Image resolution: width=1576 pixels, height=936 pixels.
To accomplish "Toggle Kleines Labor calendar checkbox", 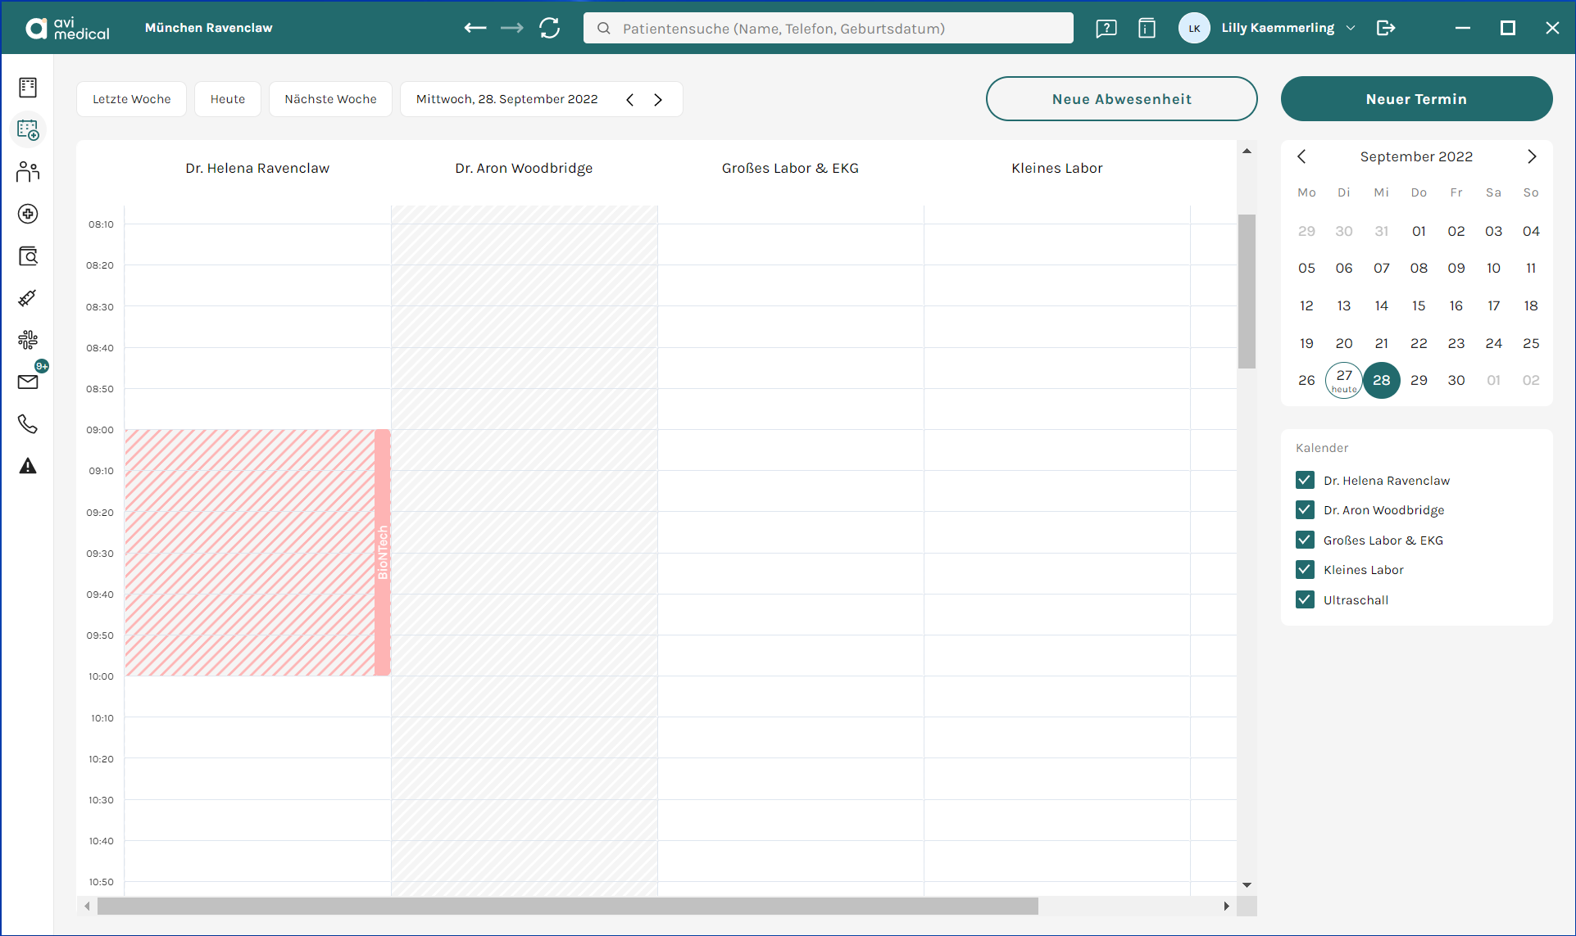I will (1305, 569).
